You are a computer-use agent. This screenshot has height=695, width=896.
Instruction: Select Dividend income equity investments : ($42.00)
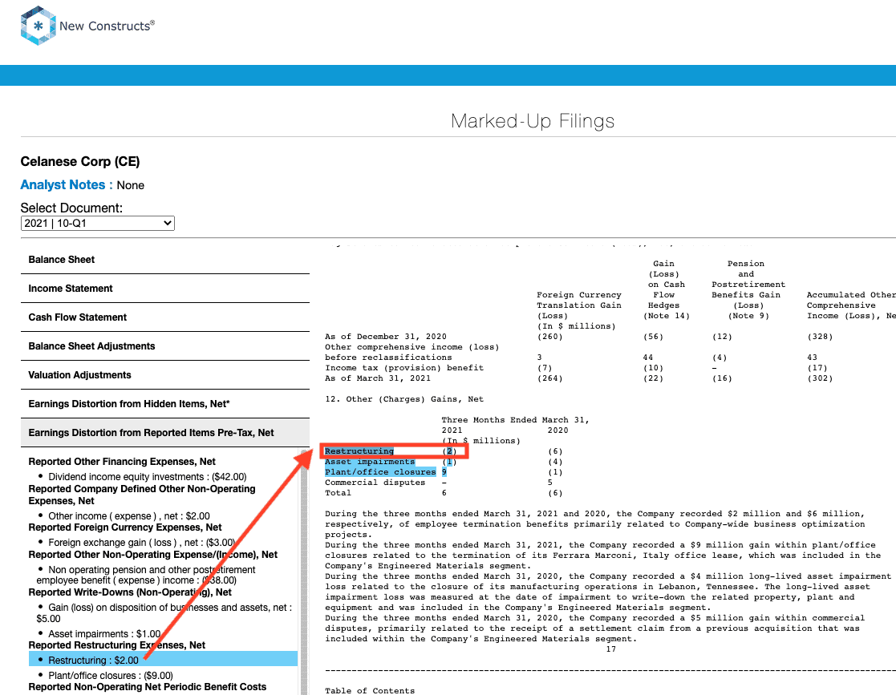(147, 477)
